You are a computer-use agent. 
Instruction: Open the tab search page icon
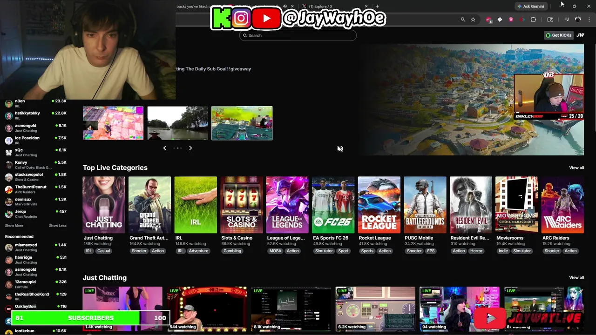[550, 20]
